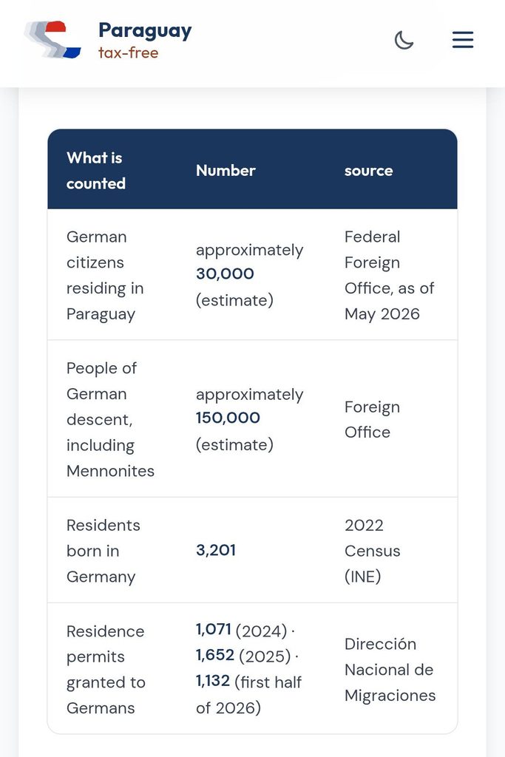This screenshot has height=757, width=505.
Task: Open the Paraguay site title link
Action: click(145, 30)
